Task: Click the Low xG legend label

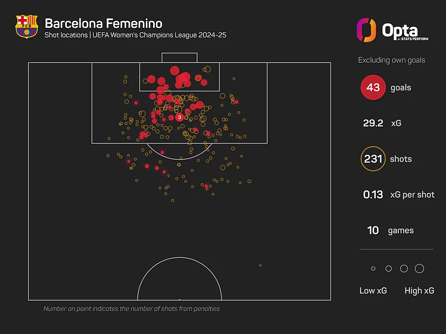Action: point(373,291)
